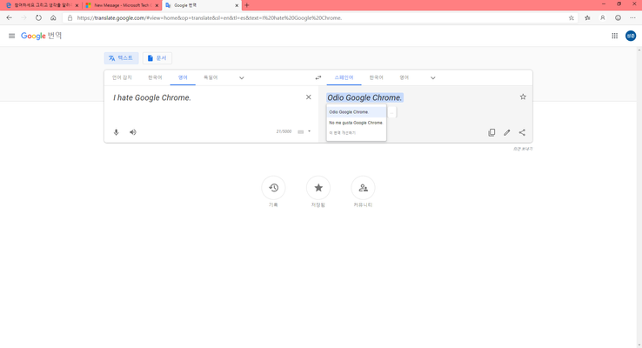Open the browser profile icon
This screenshot has width=642, height=348.
[603, 18]
